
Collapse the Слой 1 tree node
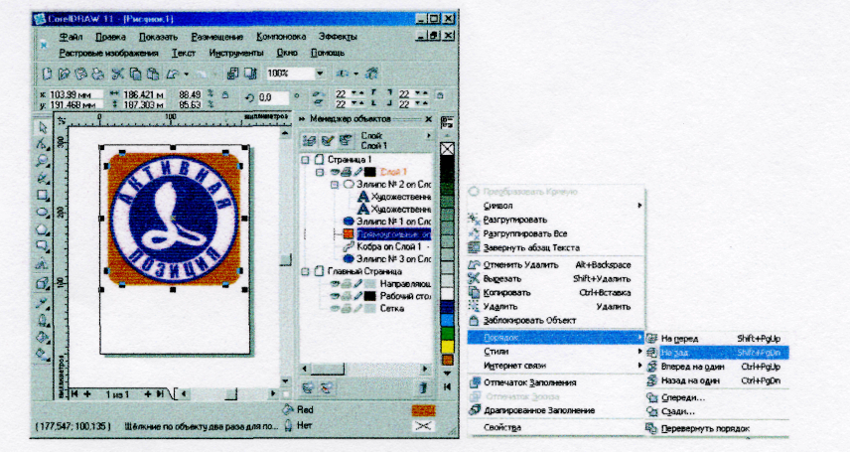coord(320,172)
